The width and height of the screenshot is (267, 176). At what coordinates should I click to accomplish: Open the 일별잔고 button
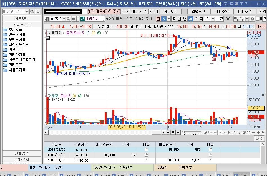click(x=198, y=12)
